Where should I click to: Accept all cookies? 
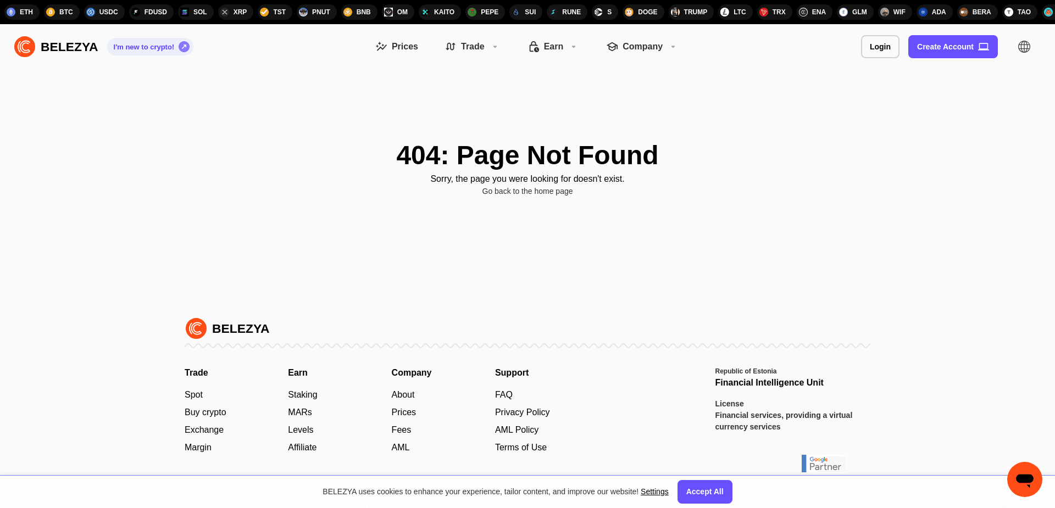(704, 492)
